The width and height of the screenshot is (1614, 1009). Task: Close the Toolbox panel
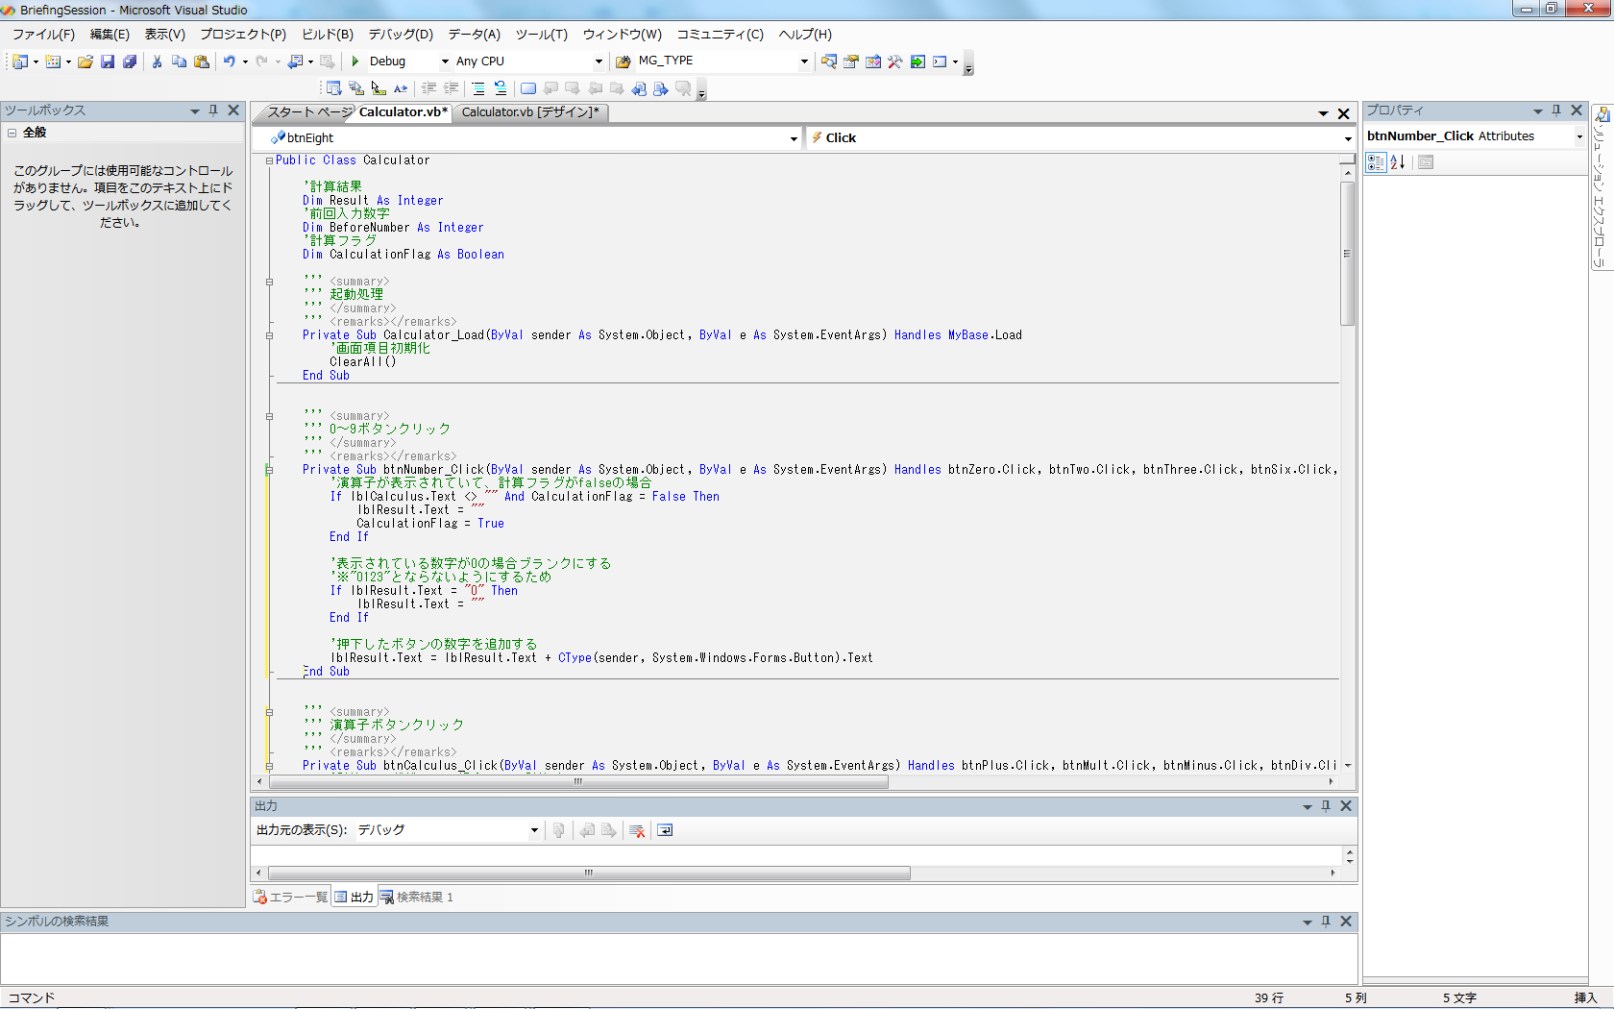(233, 111)
